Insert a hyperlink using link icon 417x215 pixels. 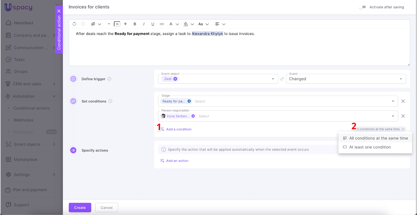click(162, 24)
